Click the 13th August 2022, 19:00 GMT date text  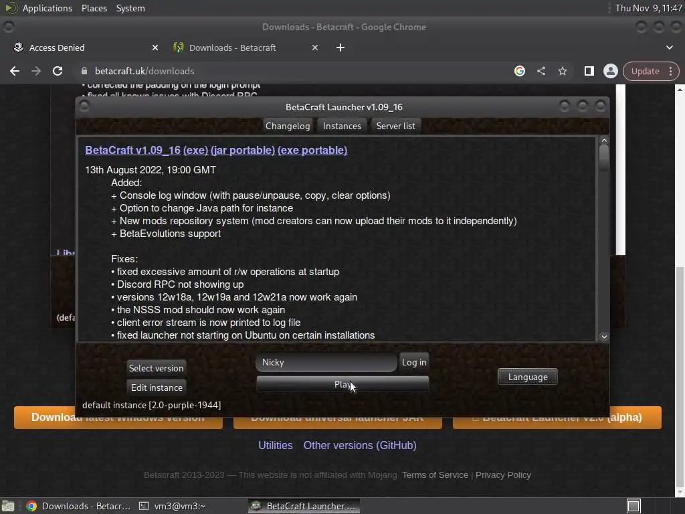point(151,170)
